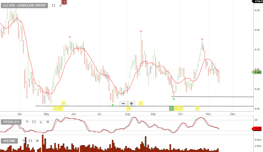Move the STOCH (21) panel down
The image size is (263, 152).
coord(41,122)
